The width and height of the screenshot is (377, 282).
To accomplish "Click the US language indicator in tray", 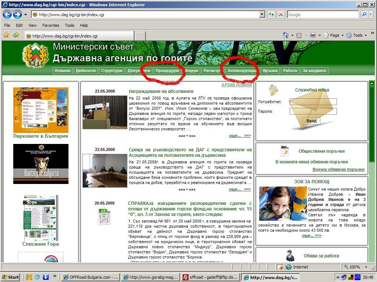I will [x=357, y=277].
